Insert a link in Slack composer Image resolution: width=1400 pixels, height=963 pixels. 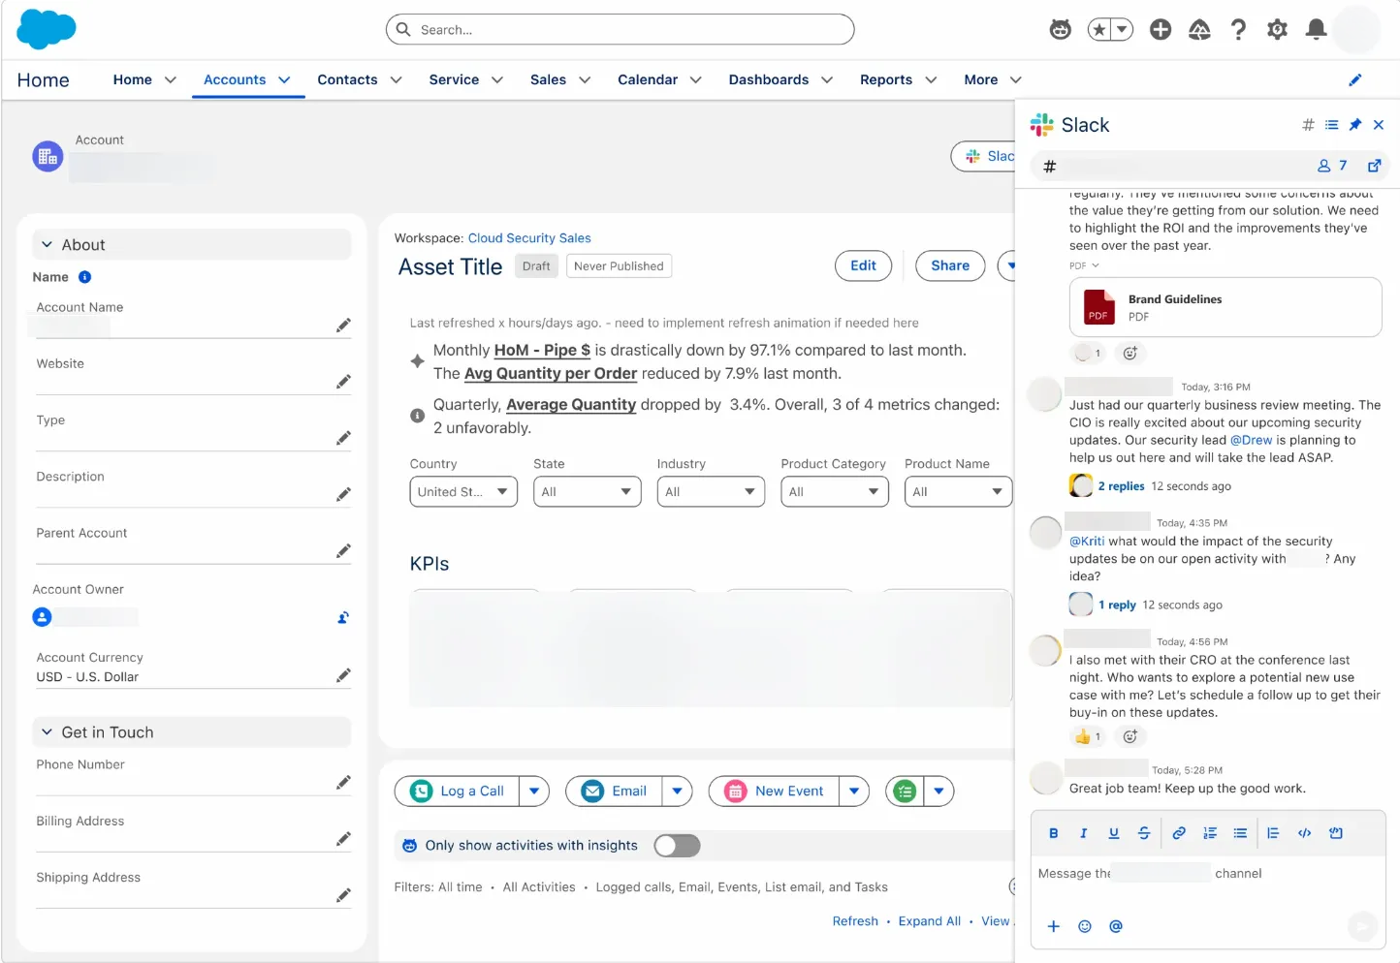tap(1179, 833)
